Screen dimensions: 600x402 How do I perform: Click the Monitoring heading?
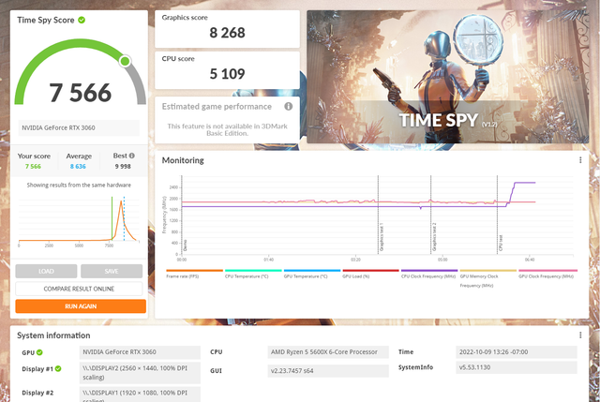[x=183, y=160]
